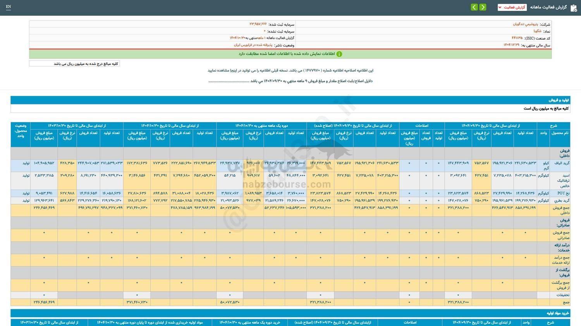Click the clipboard report icon in the header
The width and height of the screenshot is (581, 326).
tap(574, 8)
